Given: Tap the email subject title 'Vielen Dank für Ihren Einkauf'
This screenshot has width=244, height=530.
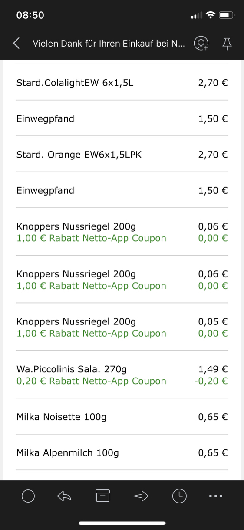Looking at the screenshot, I should (x=109, y=44).
